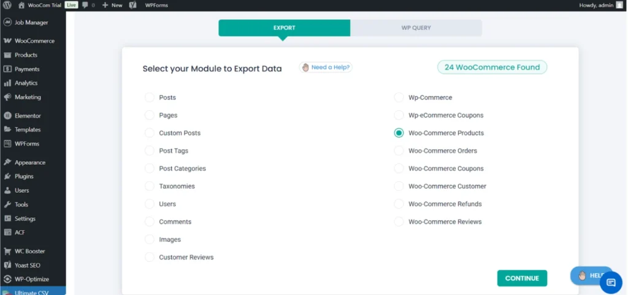
Task: Switch to the EXPORT tab
Action: coord(285,28)
